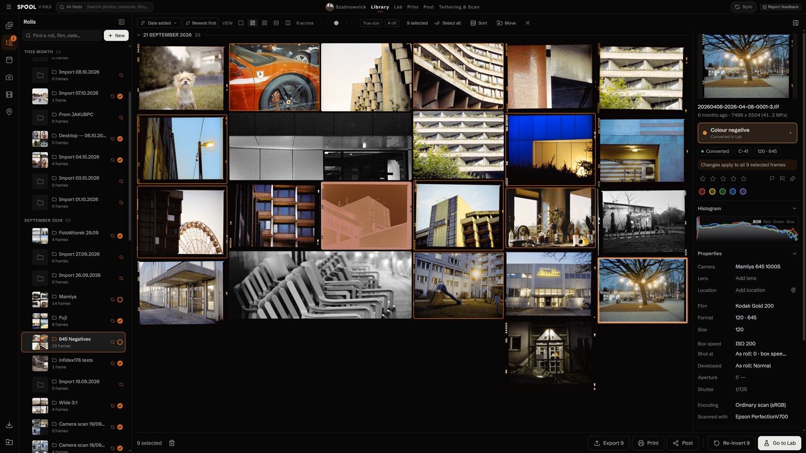
Task: Click Report feedback
Action: pyautogui.click(x=780, y=7)
